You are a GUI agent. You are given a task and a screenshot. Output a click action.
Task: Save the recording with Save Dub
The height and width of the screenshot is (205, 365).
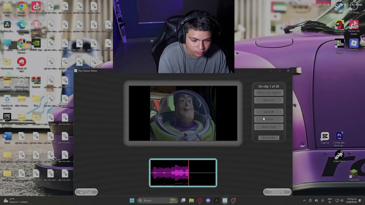click(269, 127)
